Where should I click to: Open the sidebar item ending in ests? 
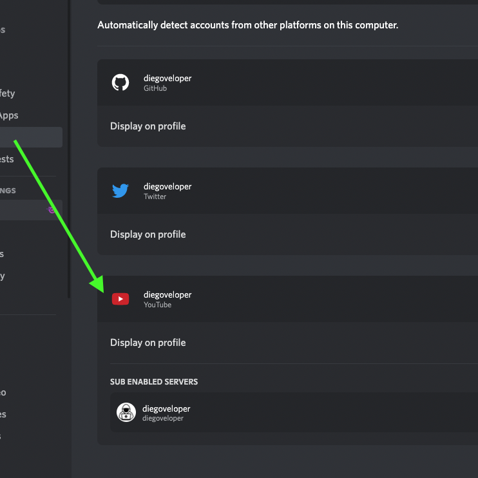pos(7,159)
